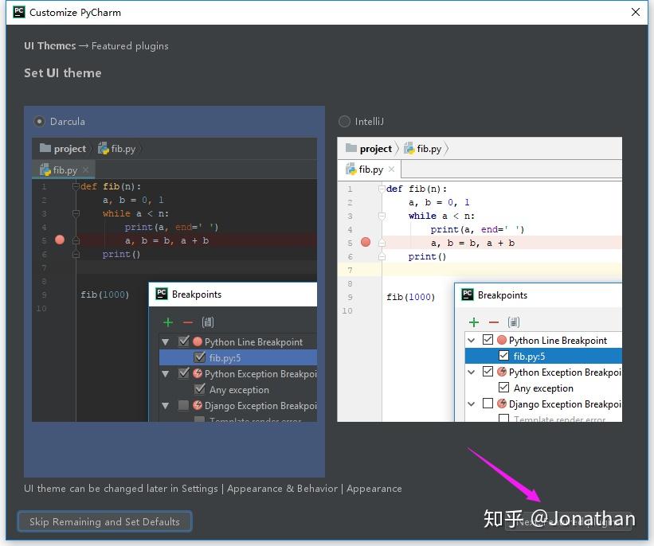Image resolution: width=654 pixels, height=546 pixels.
Task: Click Skip Remaining and Set Defaults
Action: [x=104, y=521]
